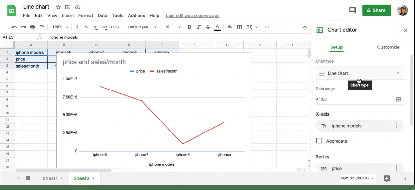Collapse the toolbar with the chevron

pos(305,27)
